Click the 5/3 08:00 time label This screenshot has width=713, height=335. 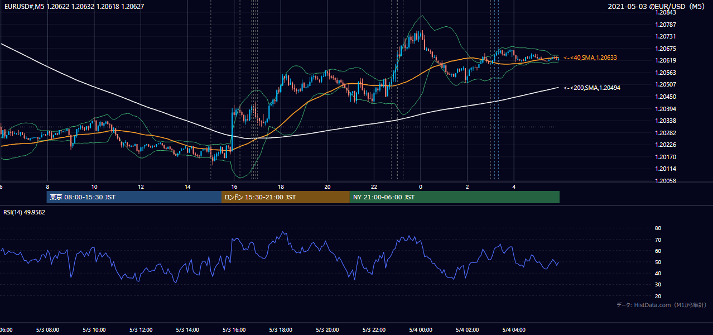47,329
